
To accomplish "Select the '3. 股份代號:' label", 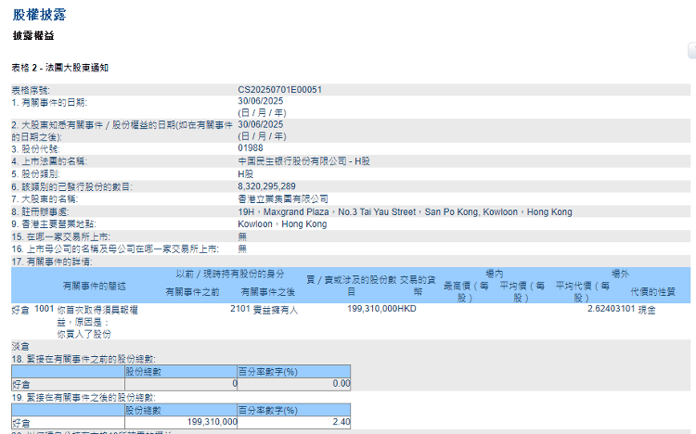I will coord(35,149).
